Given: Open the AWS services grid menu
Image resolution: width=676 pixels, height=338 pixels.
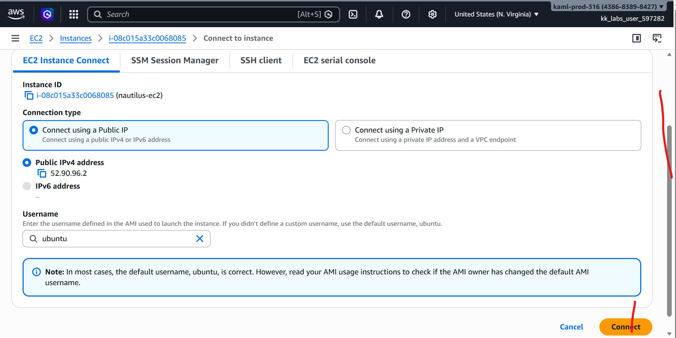Looking at the screenshot, I should coord(74,14).
